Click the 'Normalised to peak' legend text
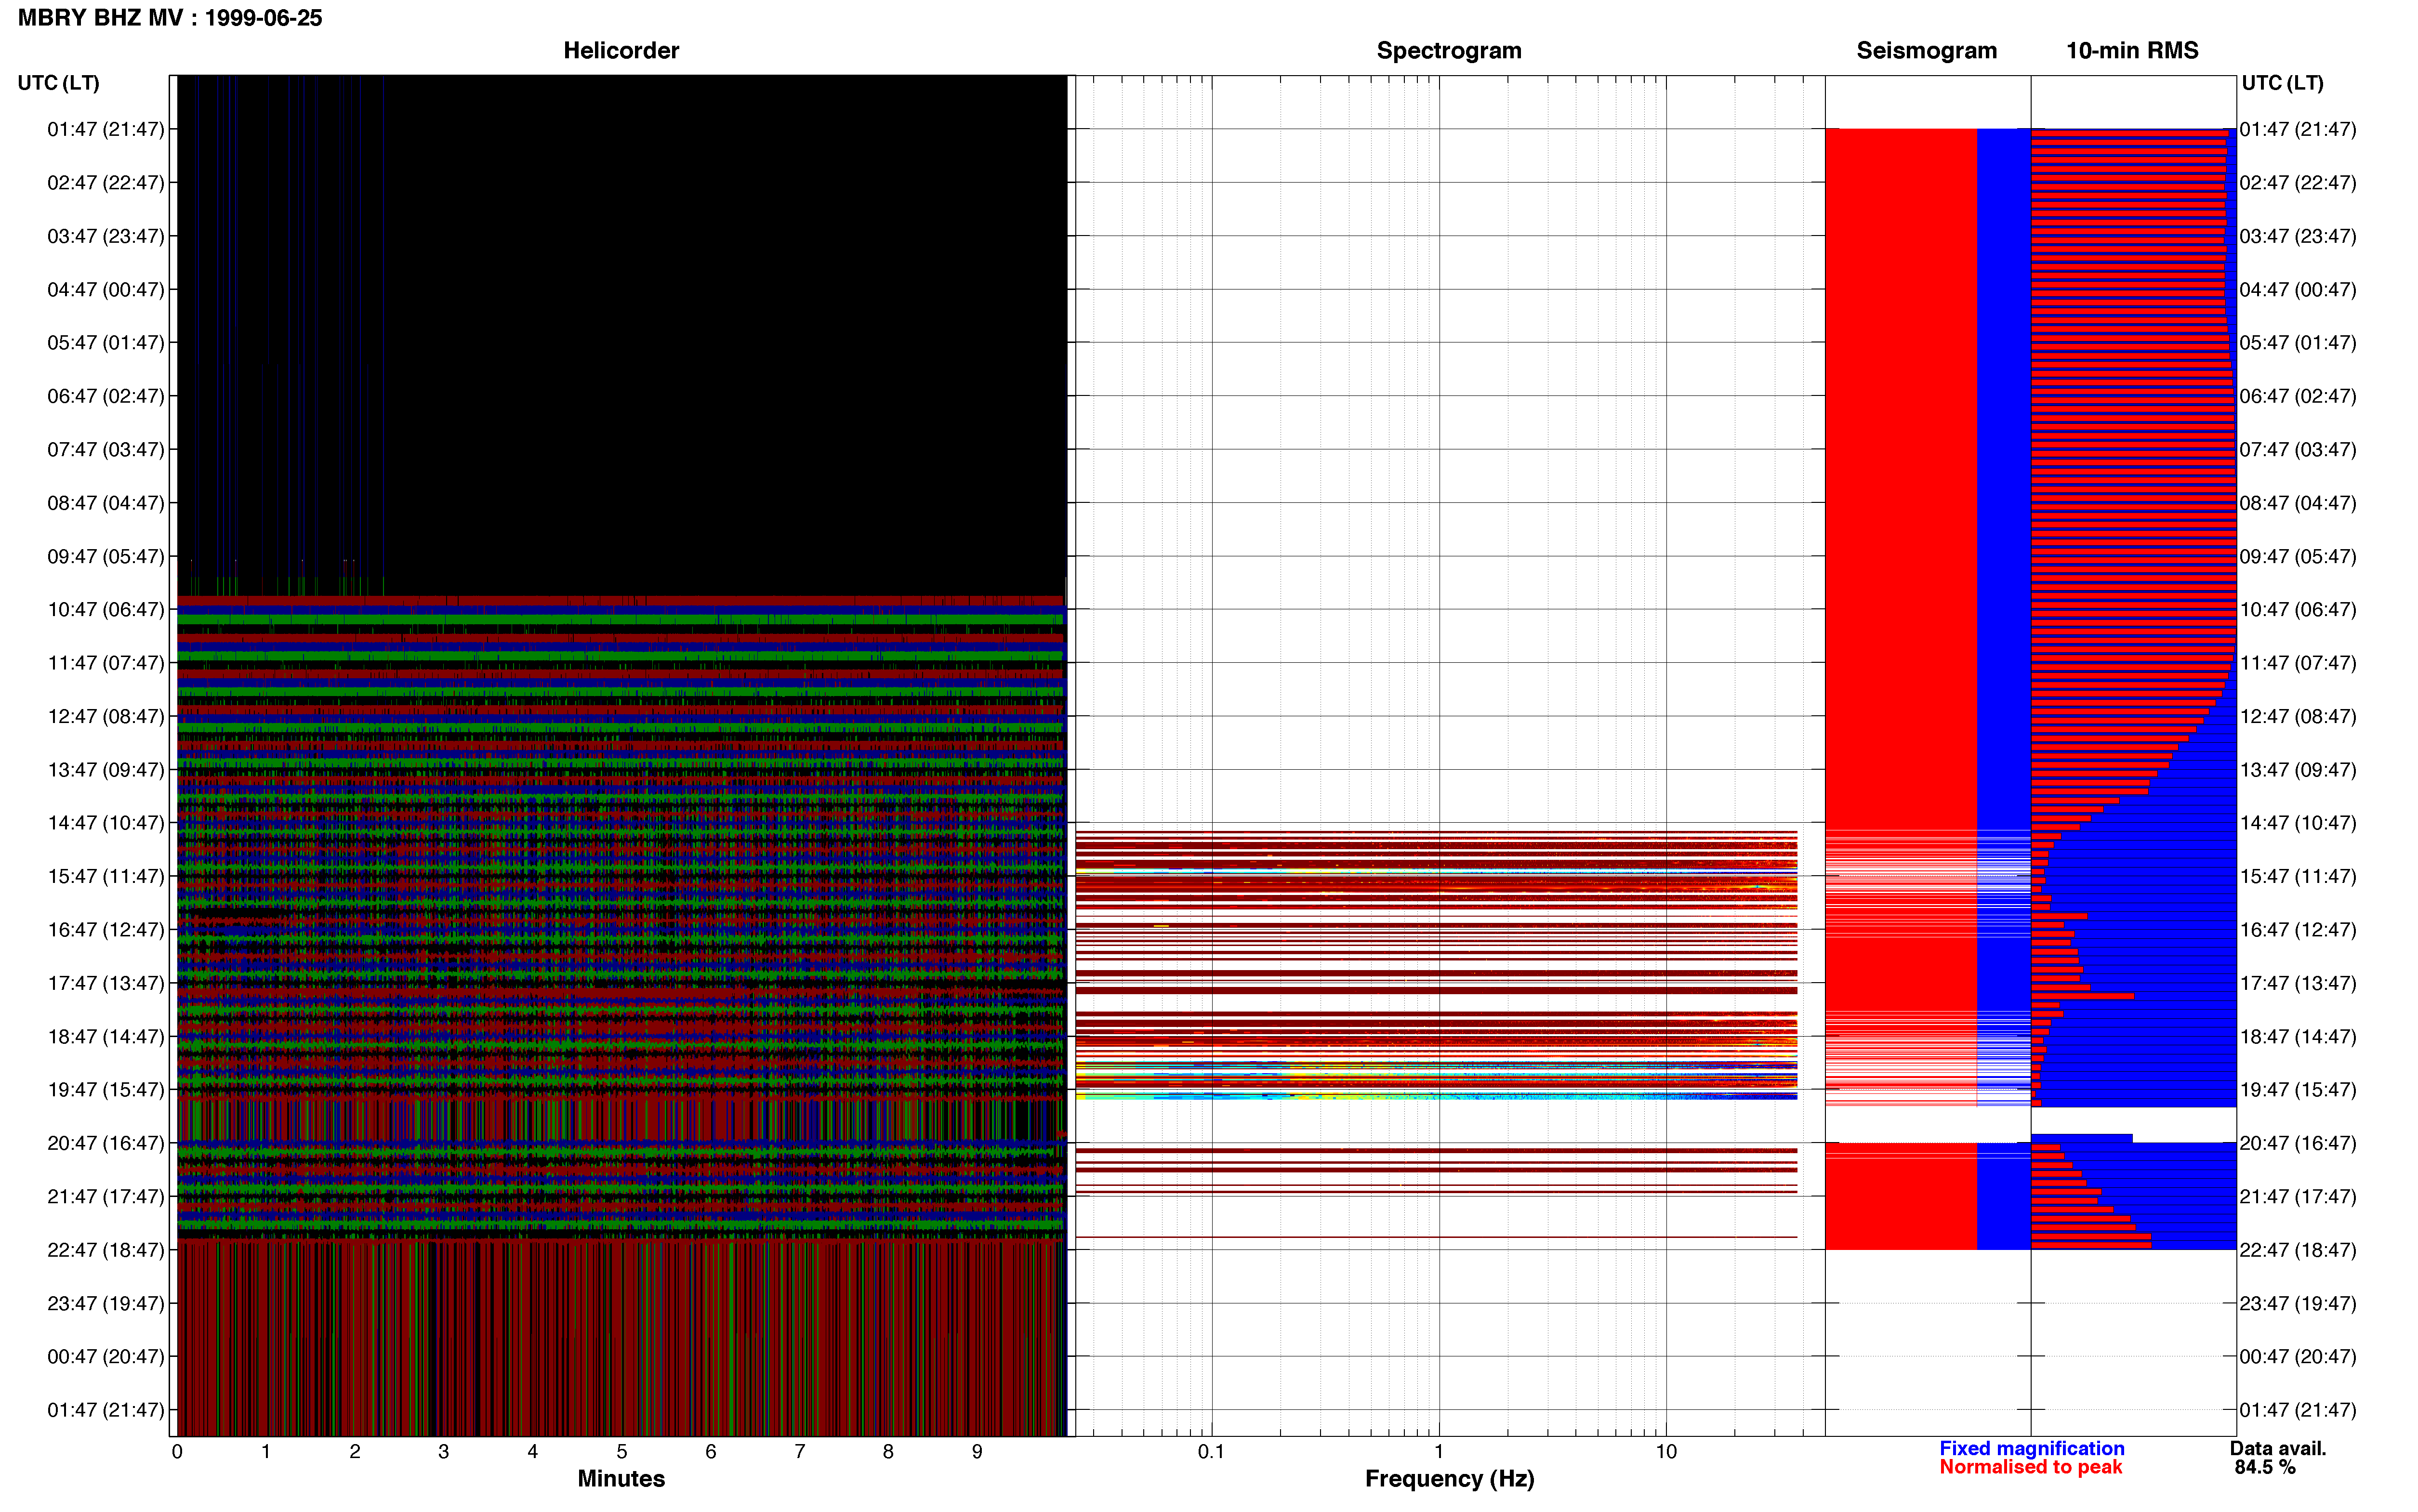Screen dimensions: 2418x1512 [2030, 1467]
